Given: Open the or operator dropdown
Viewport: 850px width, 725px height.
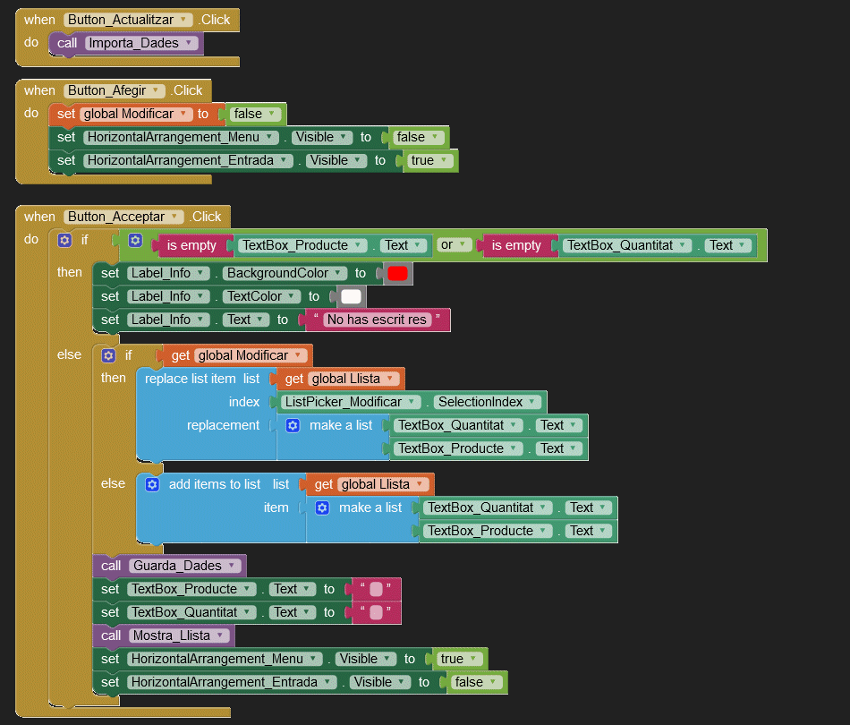Looking at the screenshot, I should point(452,245).
